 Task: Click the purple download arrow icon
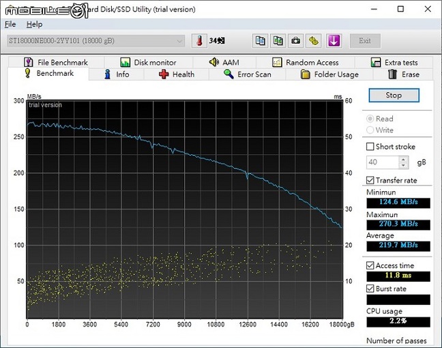point(334,41)
